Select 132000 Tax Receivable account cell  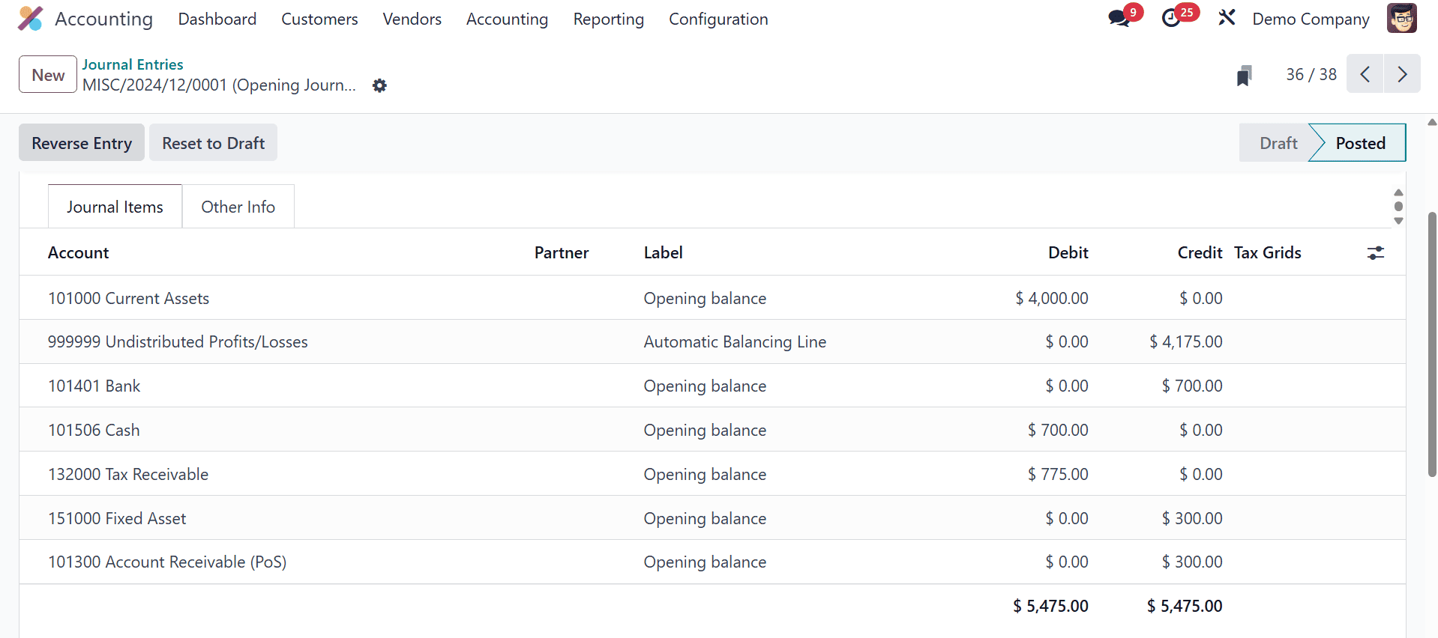[x=128, y=475]
